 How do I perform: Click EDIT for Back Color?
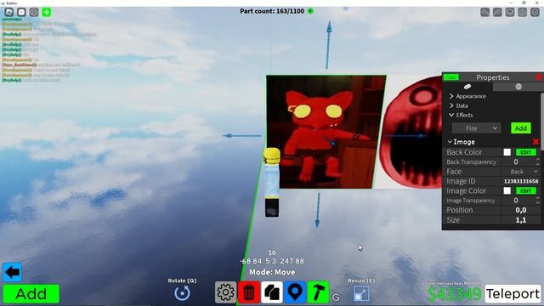coord(526,152)
